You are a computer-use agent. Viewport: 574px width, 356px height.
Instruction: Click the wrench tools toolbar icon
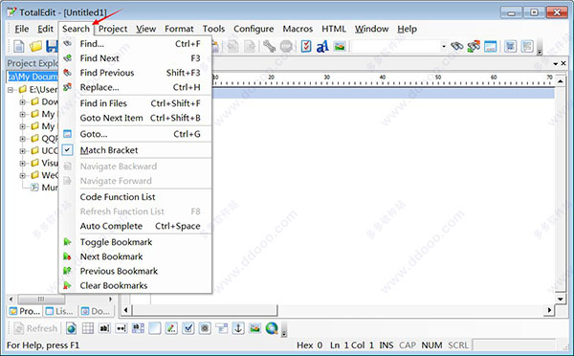[269, 47]
